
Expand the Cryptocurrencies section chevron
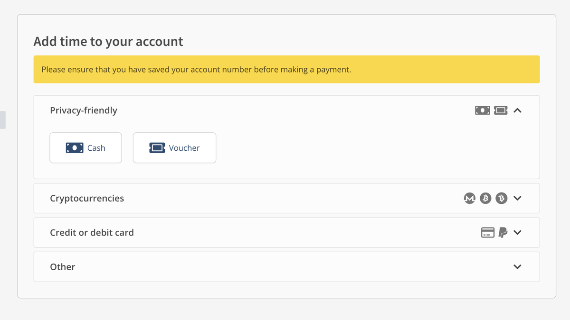click(x=518, y=198)
